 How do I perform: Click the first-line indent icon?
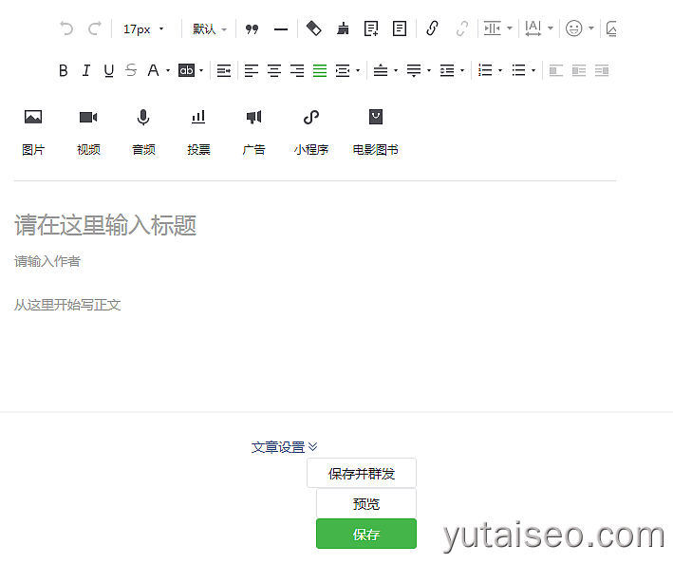click(x=224, y=70)
